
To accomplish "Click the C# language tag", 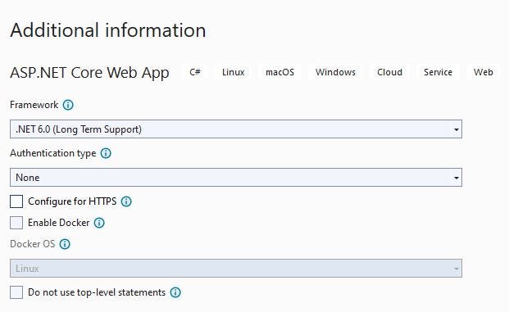I will pos(195,72).
